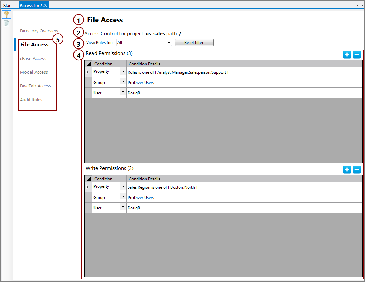Screen dimensions: 365x282
Task: Open the Audit Rules section
Action: click(x=31, y=100)
